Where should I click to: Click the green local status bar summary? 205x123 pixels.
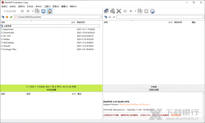51,87
